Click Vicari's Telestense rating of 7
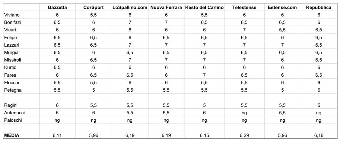The width and height of the screenshot is (339, 141). coord(244,30)
